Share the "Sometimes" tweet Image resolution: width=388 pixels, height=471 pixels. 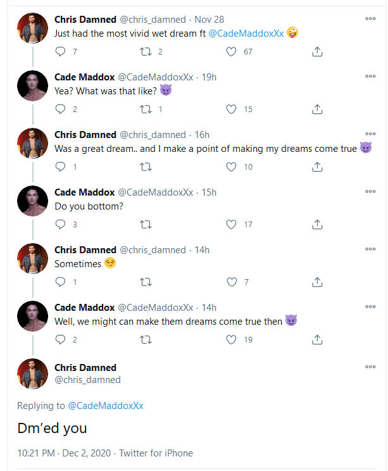pyautogui.click(x=318, y=282)
